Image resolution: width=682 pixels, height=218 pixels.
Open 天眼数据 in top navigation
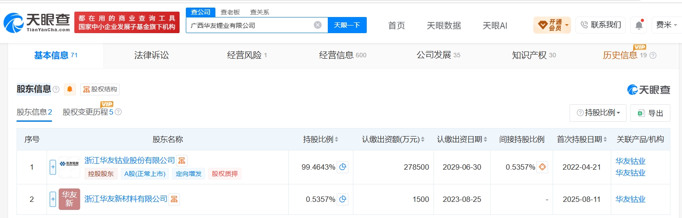[444, 26]
